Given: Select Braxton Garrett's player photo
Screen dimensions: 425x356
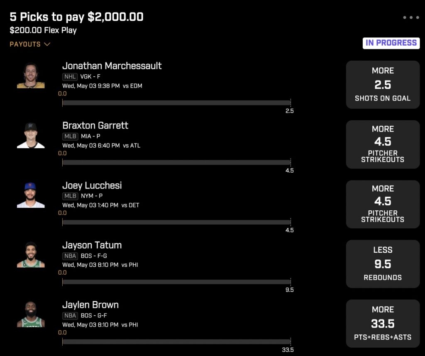Looking at the screenshot, I should (31, 135).
